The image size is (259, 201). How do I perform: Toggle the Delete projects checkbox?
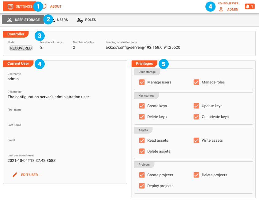click(x=196, y=175)
